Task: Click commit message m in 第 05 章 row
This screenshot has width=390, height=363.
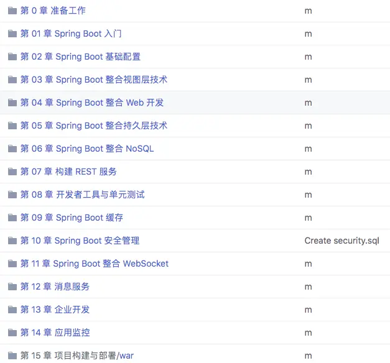Action: tap(309, 126)
